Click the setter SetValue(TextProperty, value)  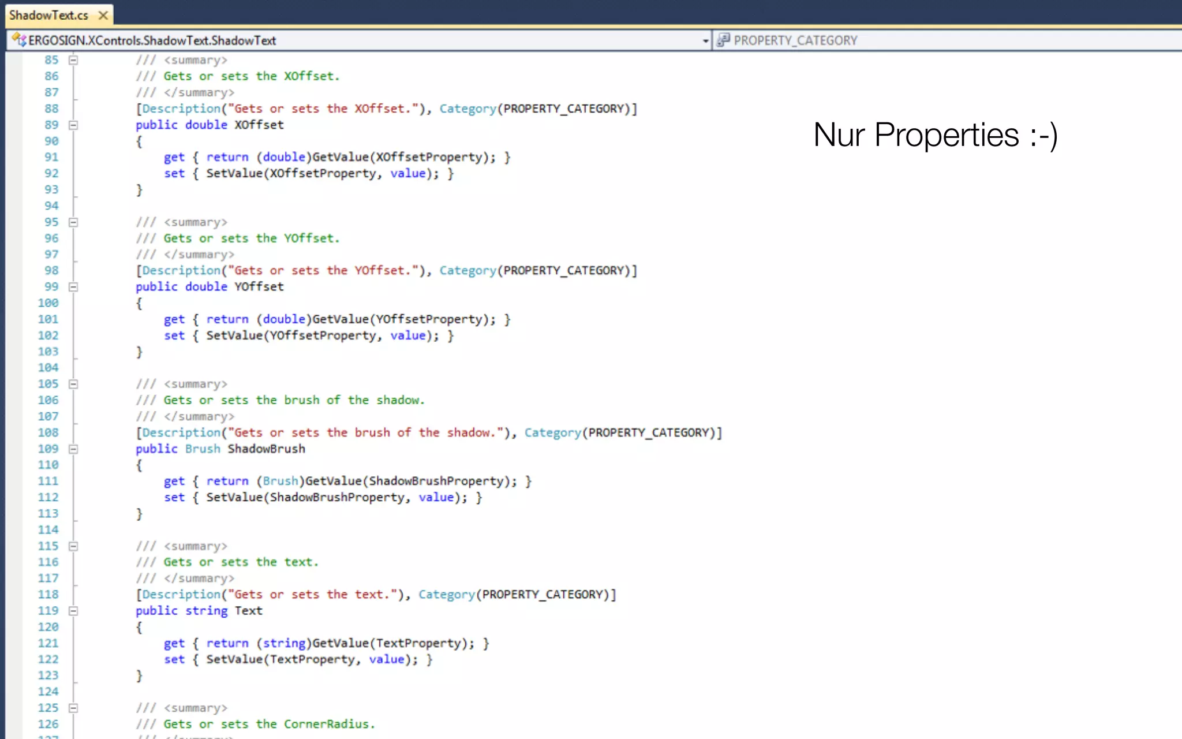click(x=298, y=659)
